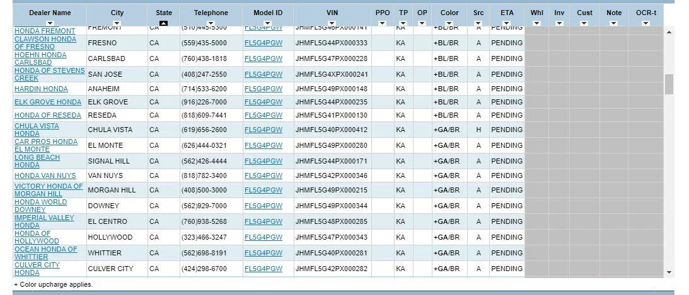Click the VIN column header label

point(332,13)
